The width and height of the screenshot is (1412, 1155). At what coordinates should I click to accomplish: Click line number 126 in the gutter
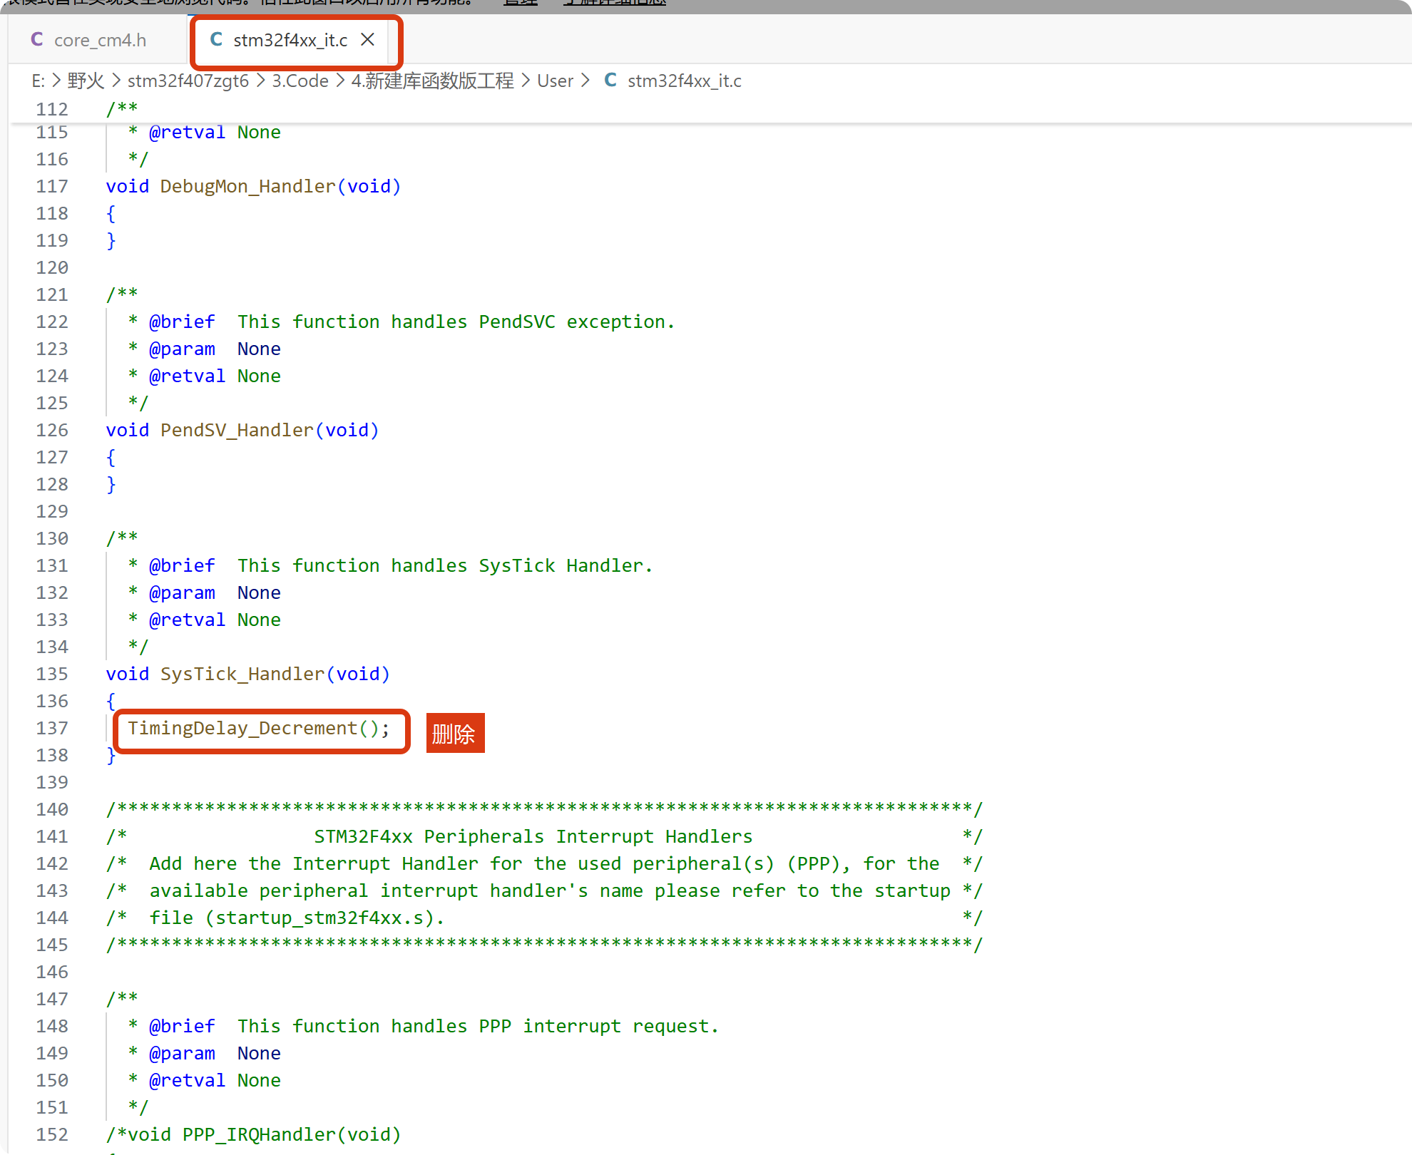[x=52, y=430]
